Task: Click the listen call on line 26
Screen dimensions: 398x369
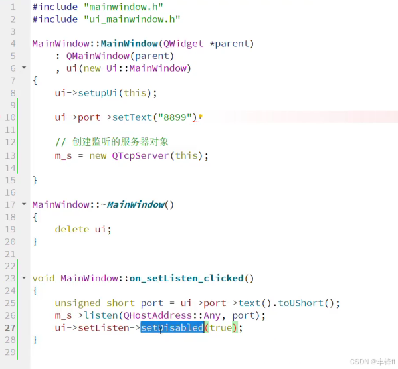Action: click(101, 315)
